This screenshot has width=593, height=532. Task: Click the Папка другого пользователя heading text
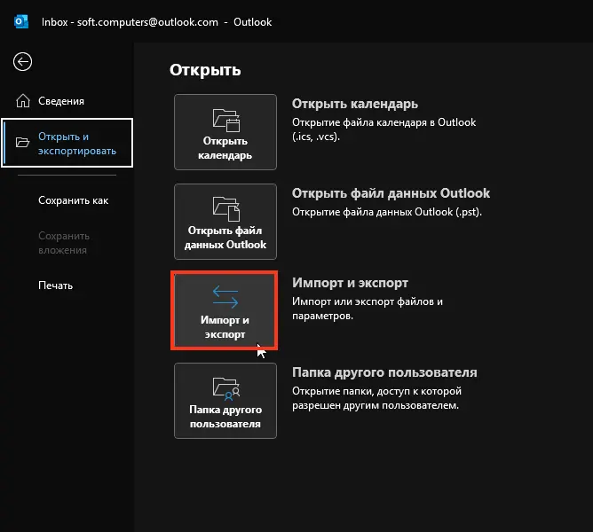click(x=384, y=372)
